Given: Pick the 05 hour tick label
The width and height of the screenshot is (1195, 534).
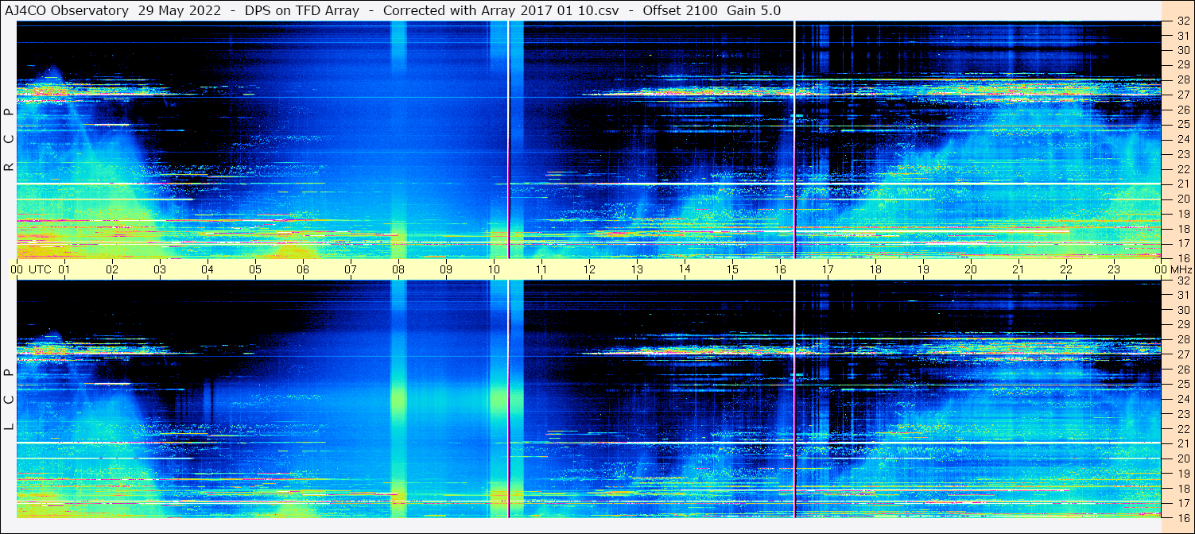Looking at the screenshot, I should click(x=255, y=269).
